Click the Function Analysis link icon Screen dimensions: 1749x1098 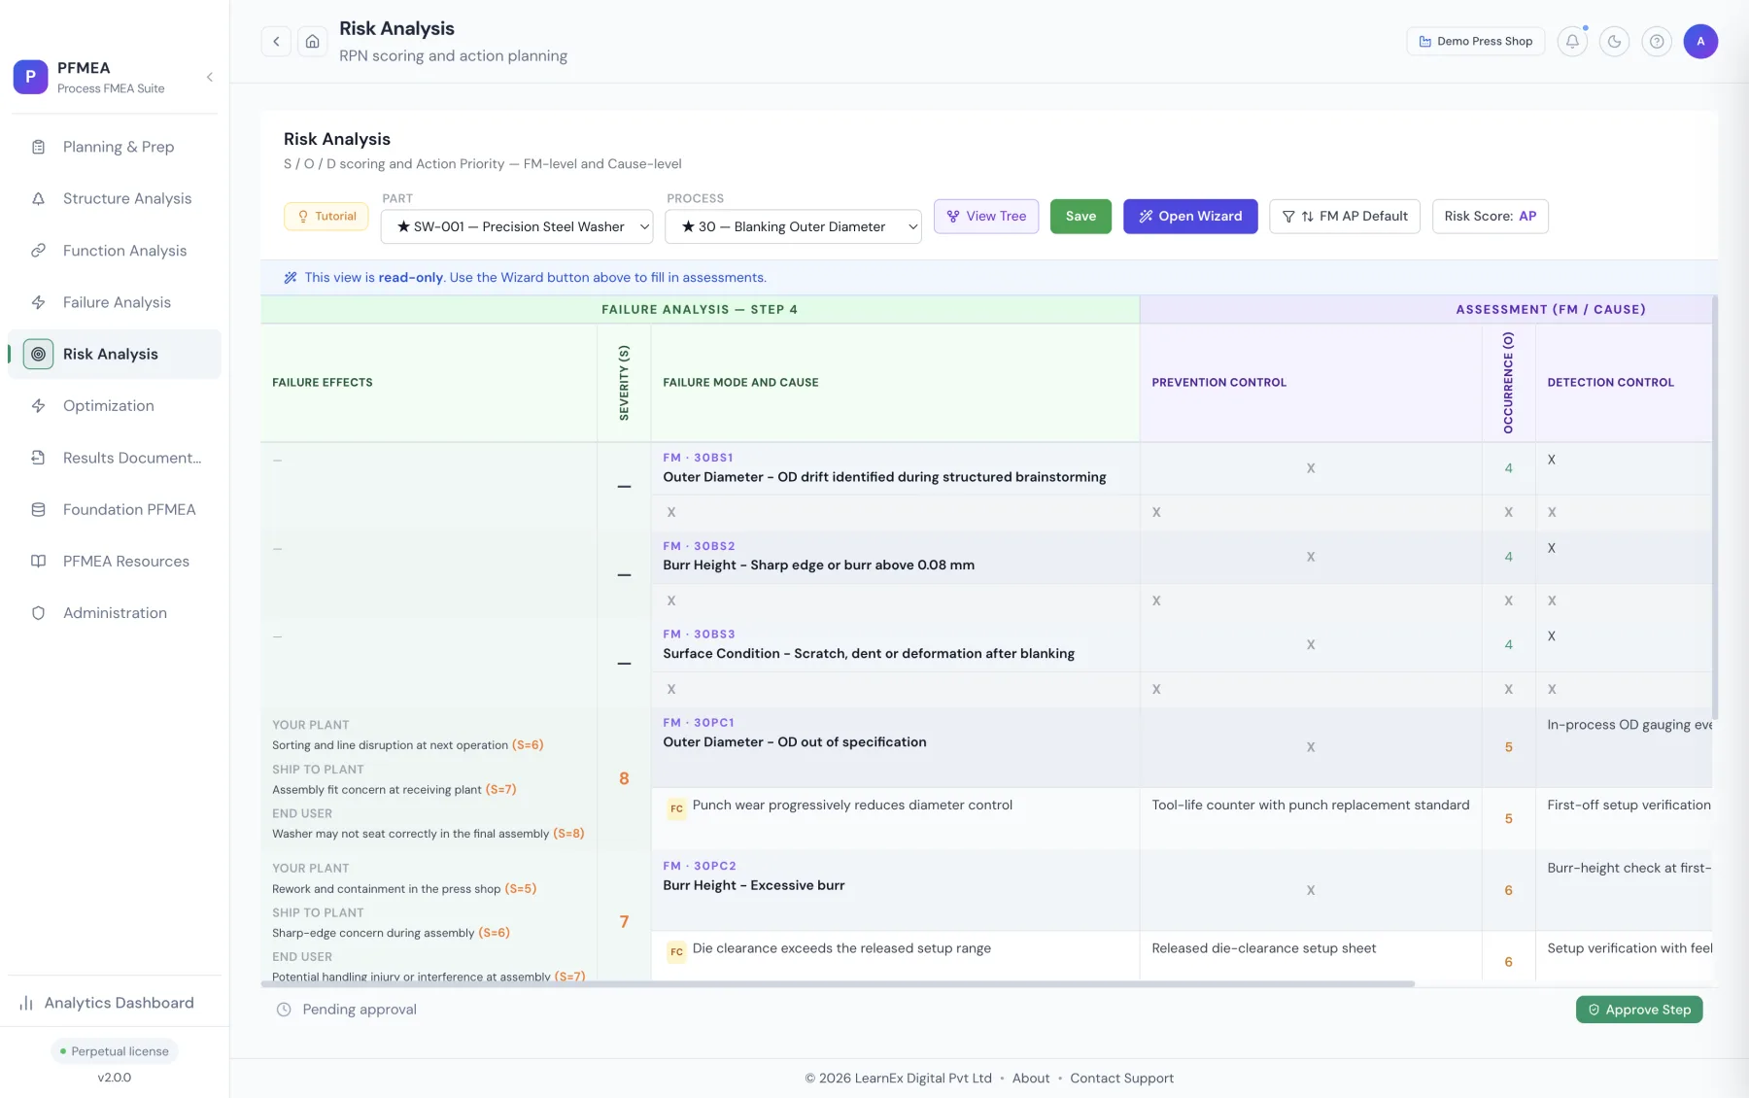point(38,251)
